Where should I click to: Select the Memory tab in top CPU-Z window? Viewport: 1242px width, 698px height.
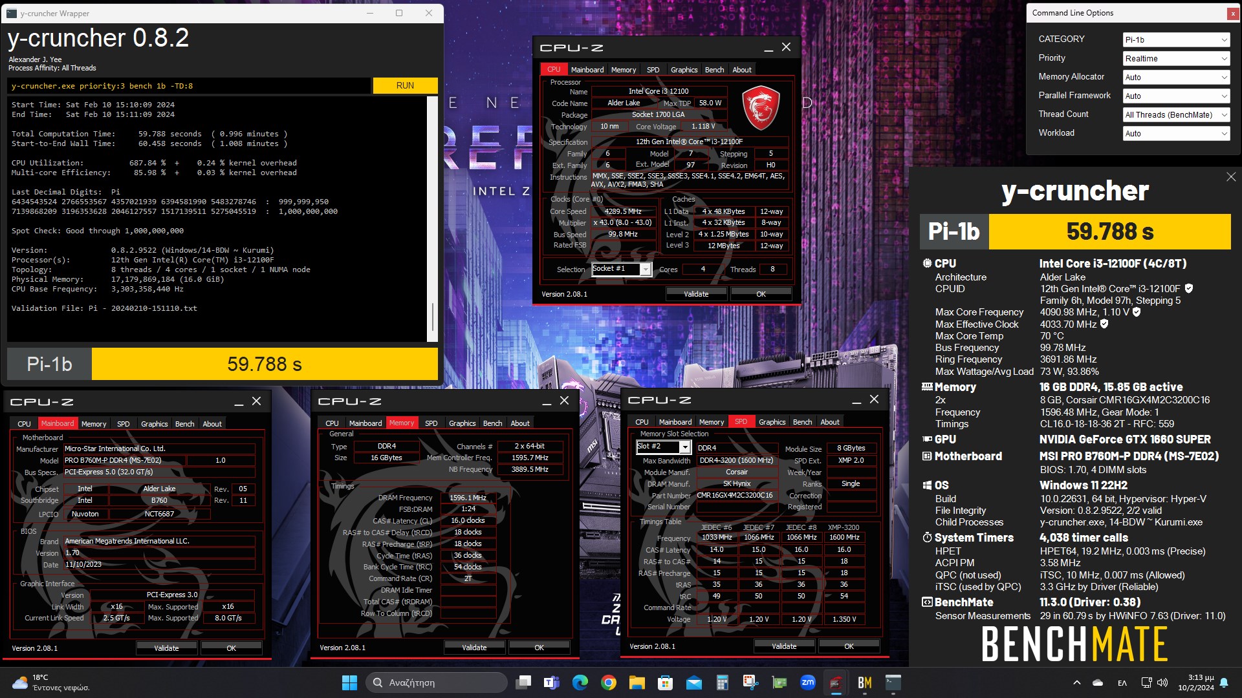click(624, 69)
